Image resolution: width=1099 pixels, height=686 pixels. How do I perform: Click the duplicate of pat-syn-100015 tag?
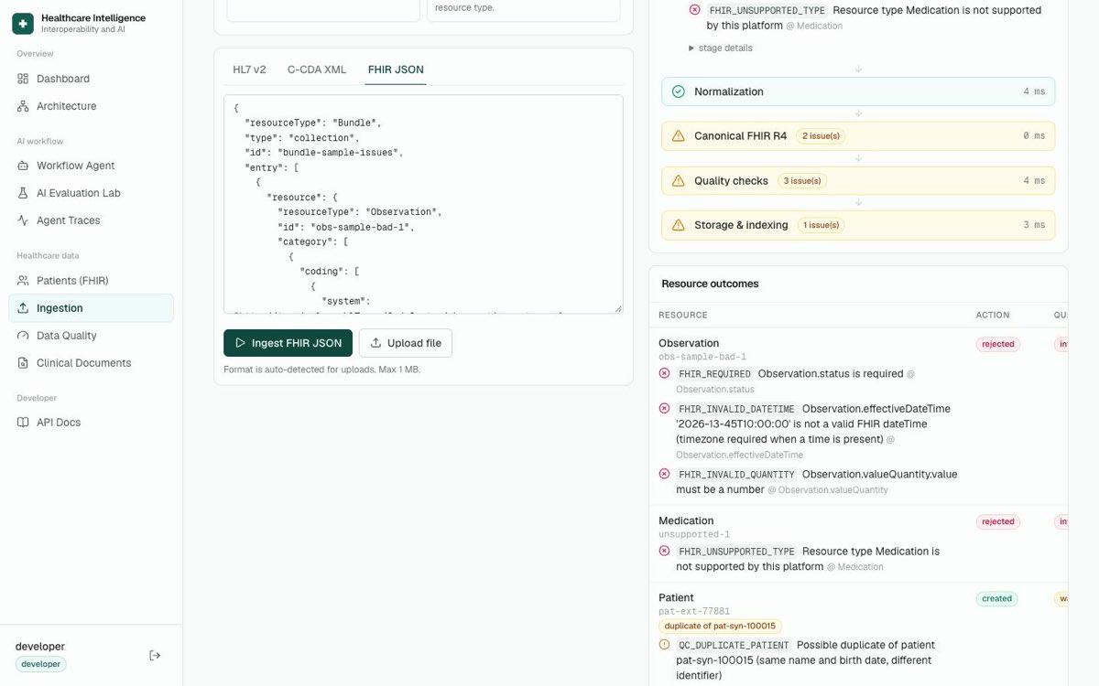(x=720, y=626)
